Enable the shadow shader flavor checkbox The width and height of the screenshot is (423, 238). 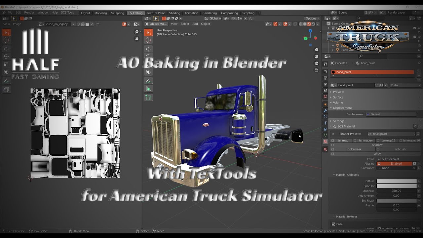[333, 145]
